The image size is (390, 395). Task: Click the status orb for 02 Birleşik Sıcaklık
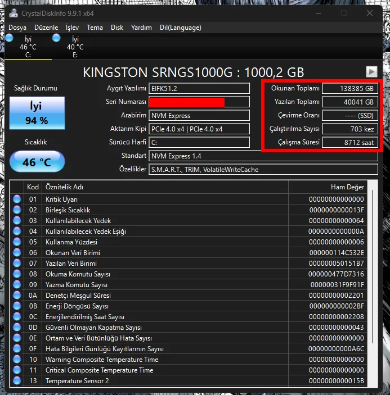tap(17, 210)
